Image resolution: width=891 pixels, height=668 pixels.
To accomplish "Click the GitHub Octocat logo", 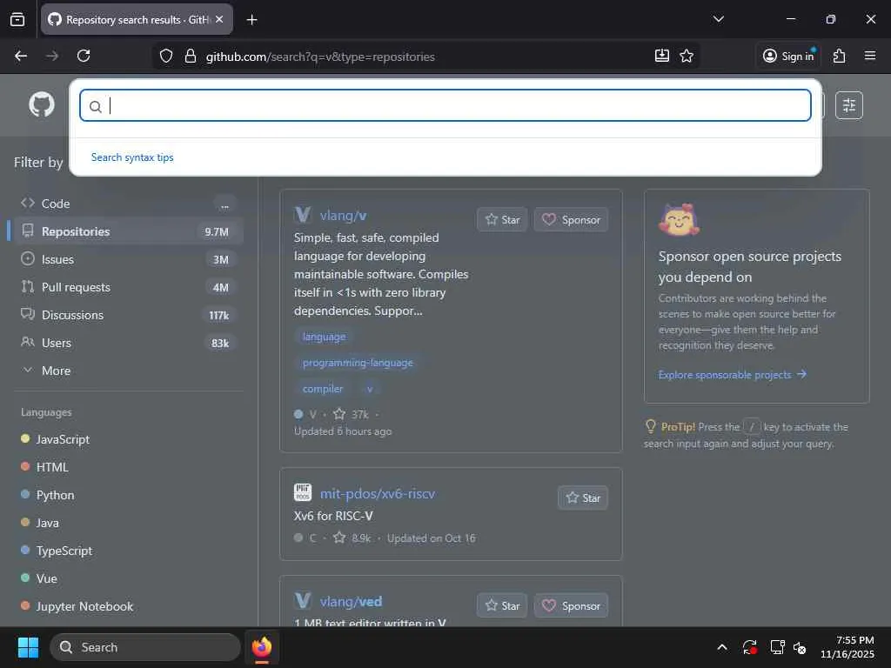I will (42, 104).
